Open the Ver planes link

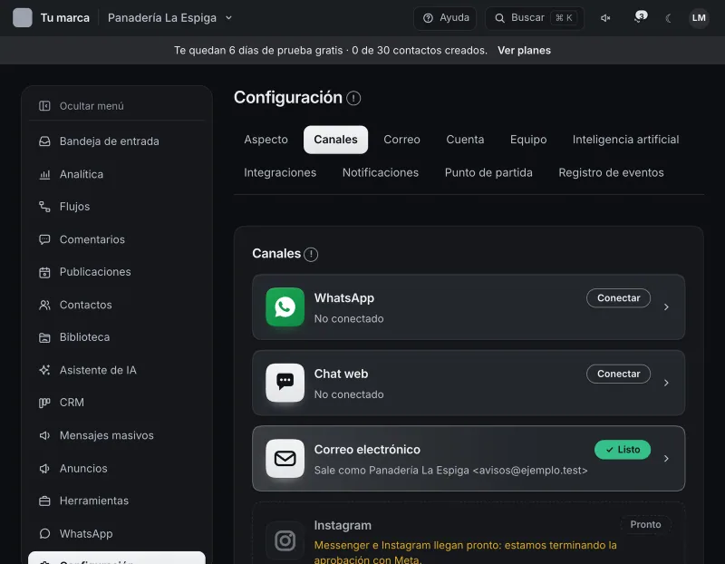tap(524, 51)
